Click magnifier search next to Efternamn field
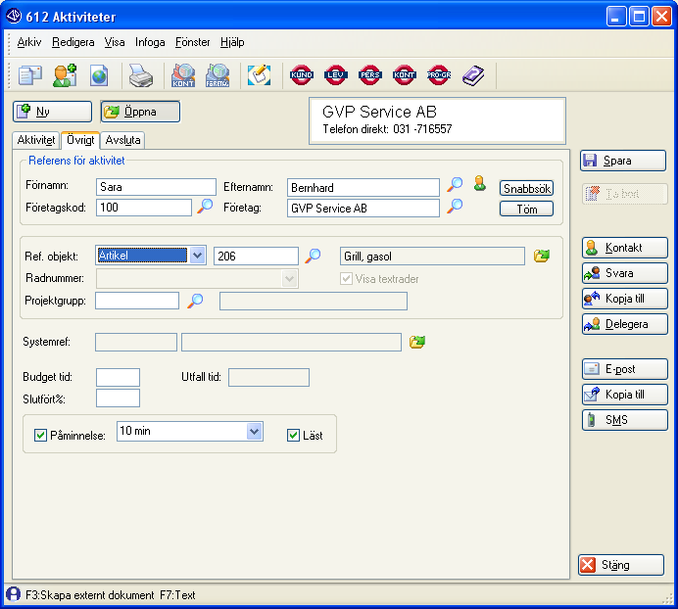 pyautogui.click(x=455, y=184)
